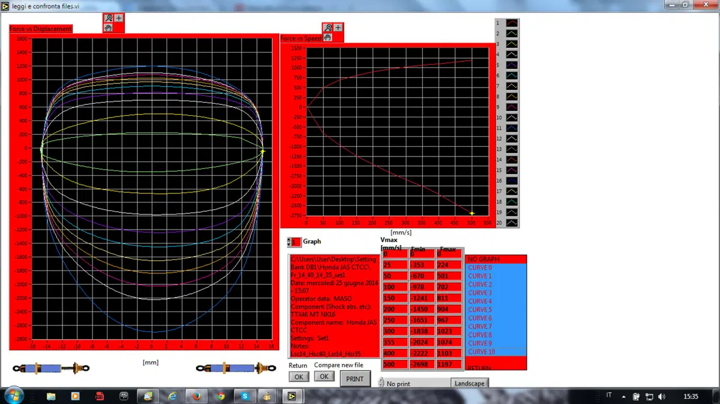Viewport: 720px width, 404px height.
Task: Toggle the No print selector arrows
Action: [x=381, y=382]
